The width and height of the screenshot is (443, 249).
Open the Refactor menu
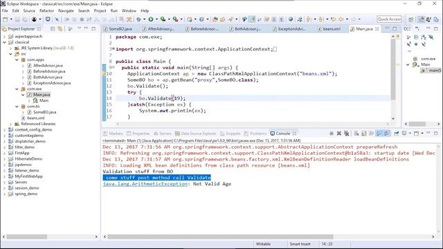pos(46,11)
